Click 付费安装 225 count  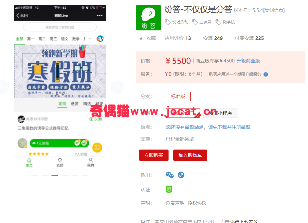[x=249, y=38]
